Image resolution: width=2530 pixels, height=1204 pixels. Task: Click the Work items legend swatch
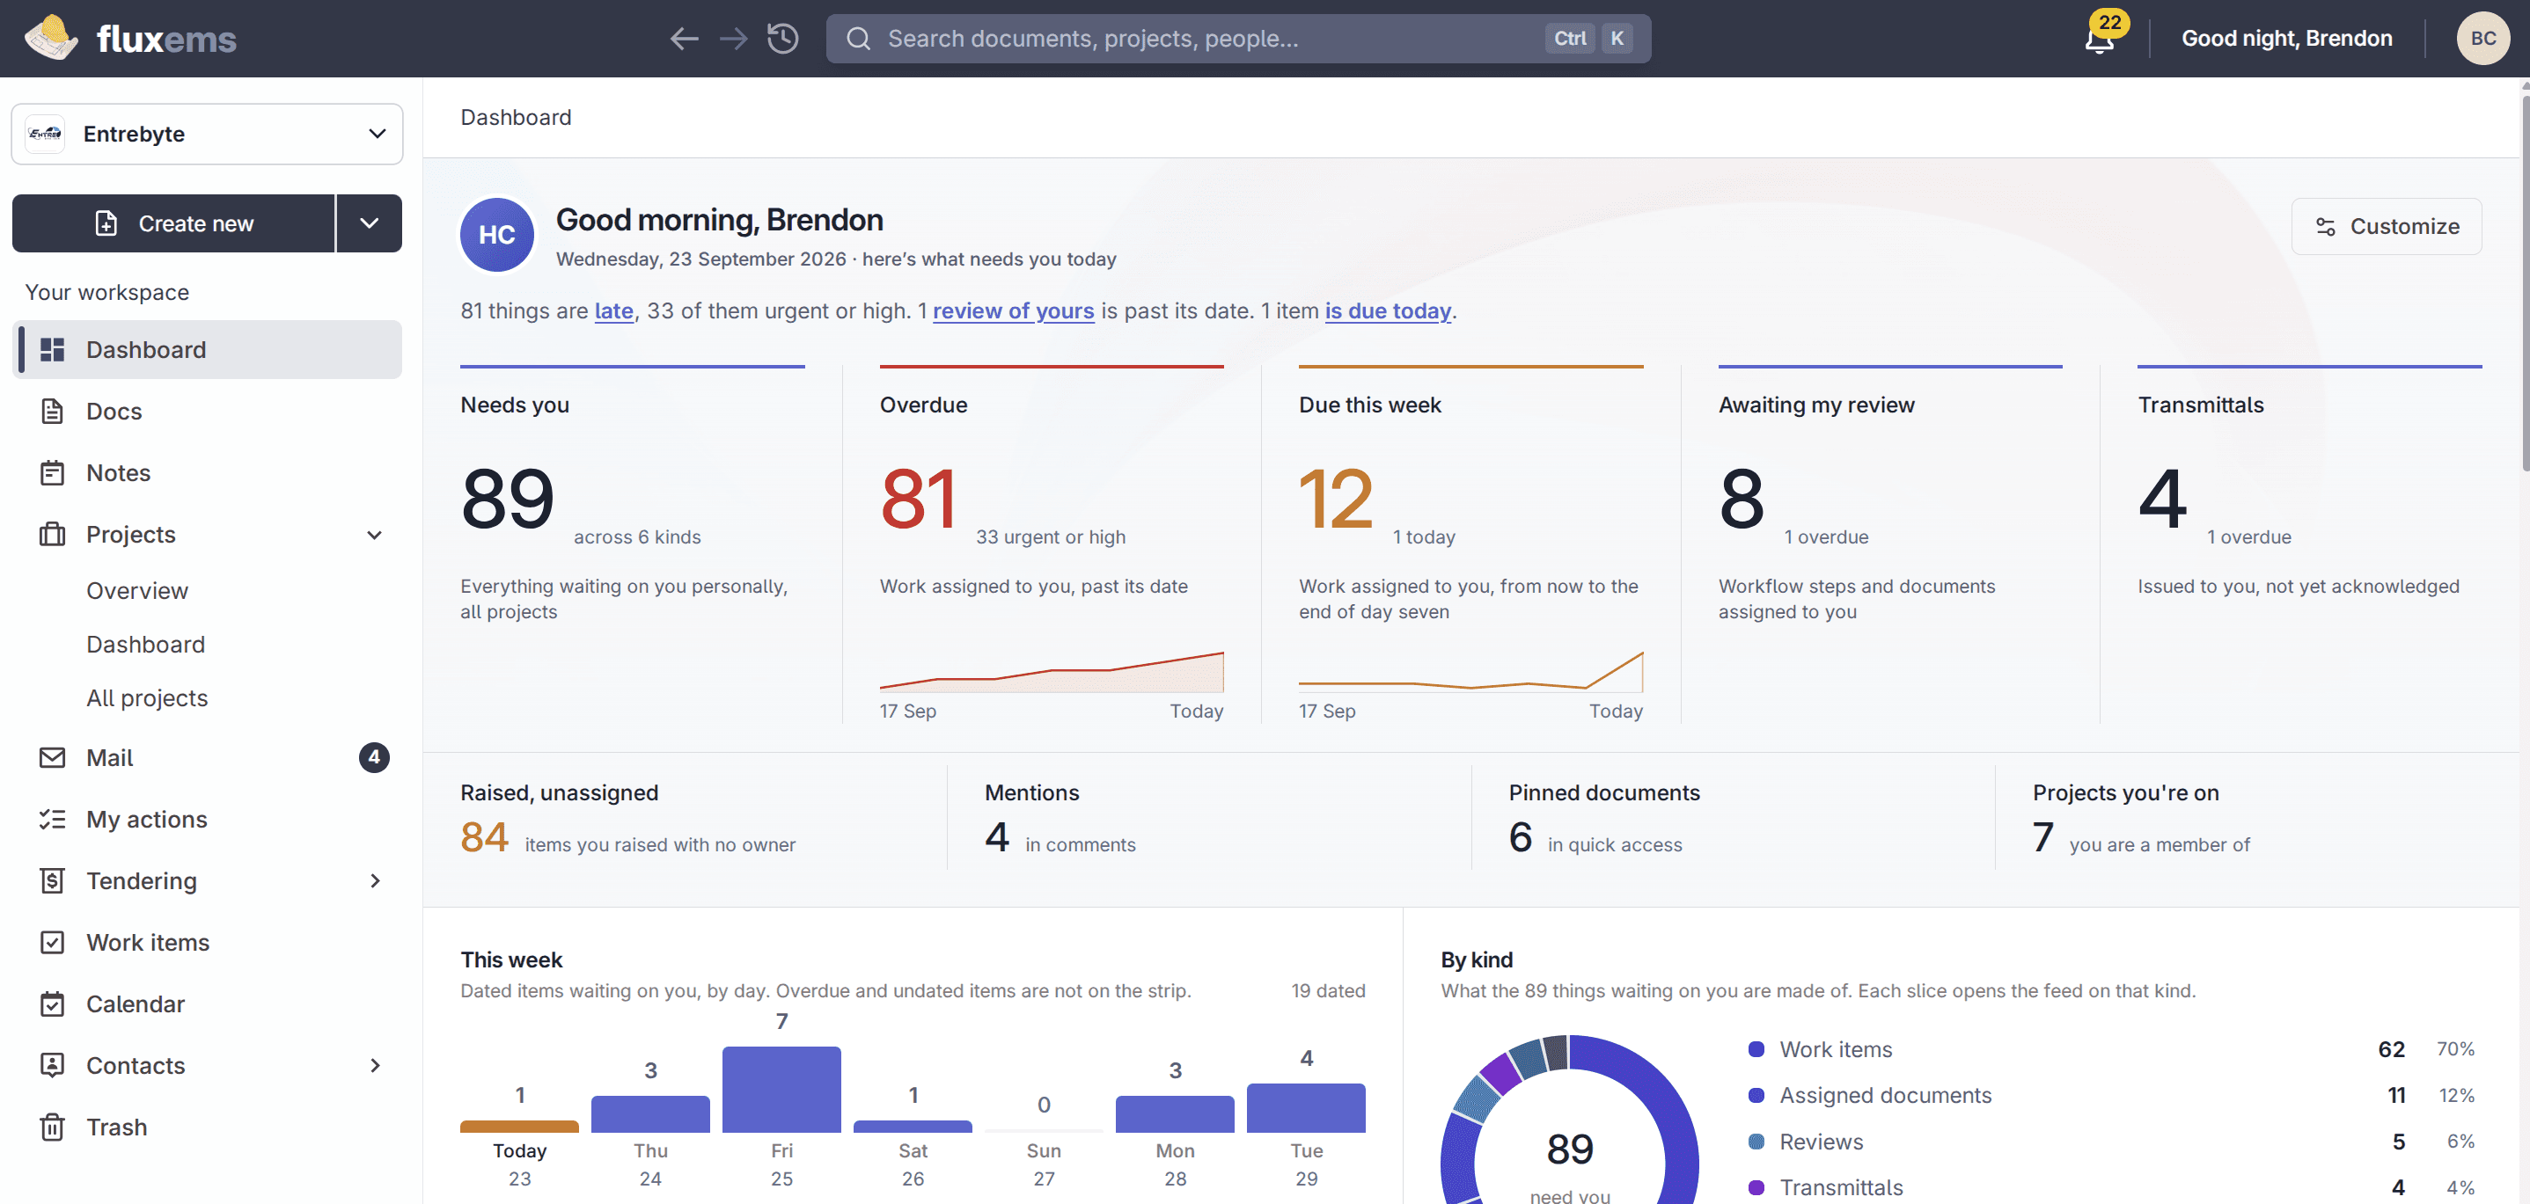[1757, 1049]
